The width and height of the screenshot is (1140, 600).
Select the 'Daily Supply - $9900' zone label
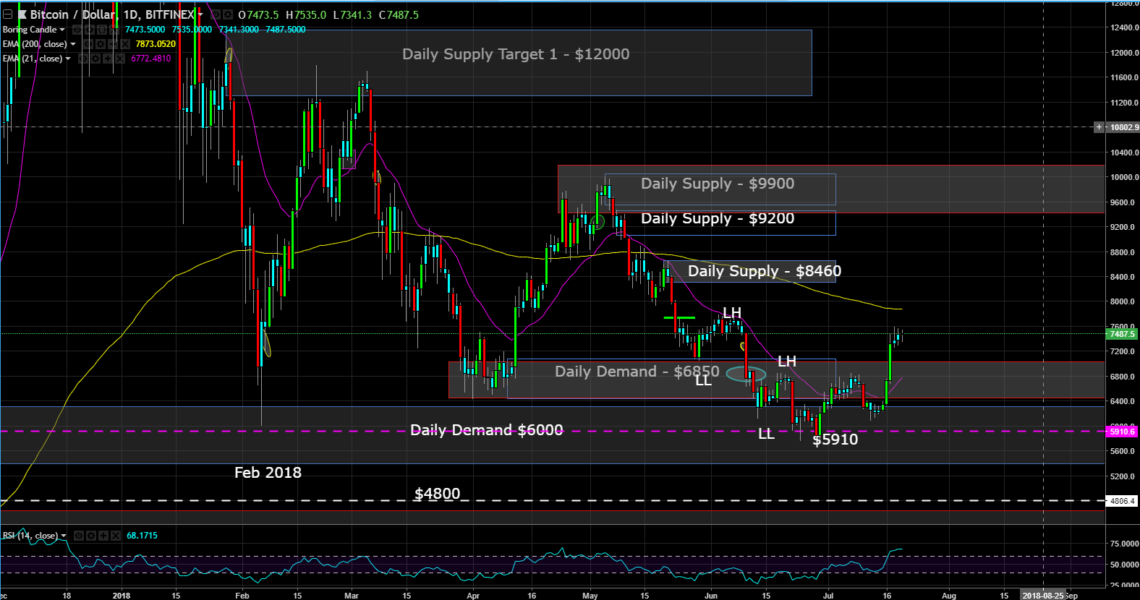718,184
